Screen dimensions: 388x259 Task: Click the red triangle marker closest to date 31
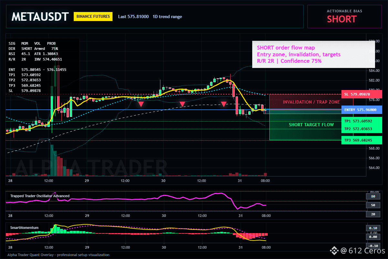click(x=223, y=104)
